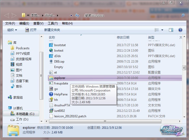Click the navigation pane scrollbar thumb
Image resolution: width=189 pixels, height=140 pixels.
pos(41,76)
